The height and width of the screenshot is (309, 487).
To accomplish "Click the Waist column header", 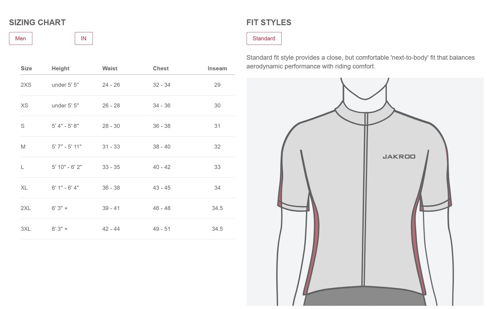I will coord(109,68).
